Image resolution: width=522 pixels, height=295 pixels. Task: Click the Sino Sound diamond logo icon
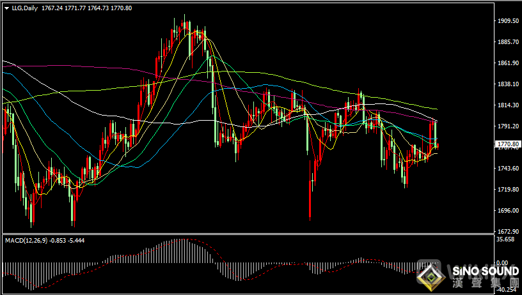pyautogui.click(x=431, y=276)
